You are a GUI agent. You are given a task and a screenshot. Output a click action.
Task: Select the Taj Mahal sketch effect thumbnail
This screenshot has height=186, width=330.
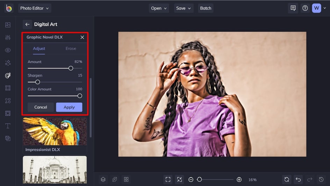55,170
